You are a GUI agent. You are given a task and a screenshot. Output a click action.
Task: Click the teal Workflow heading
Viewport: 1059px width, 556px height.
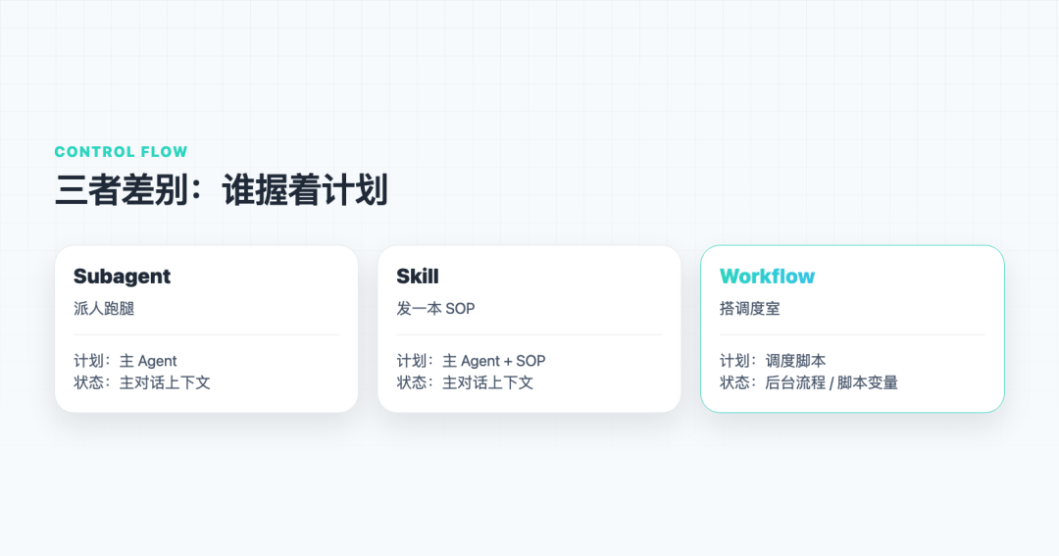(x=767, y=277)
